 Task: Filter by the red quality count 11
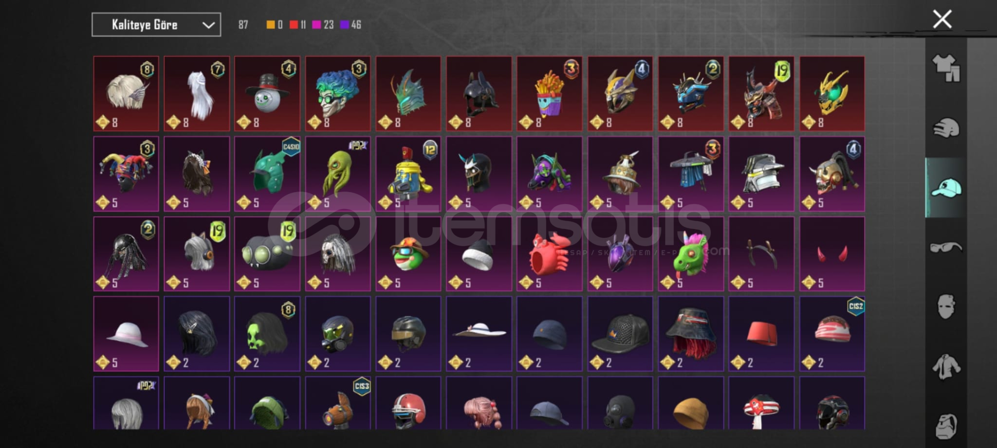tap(298, 24)
